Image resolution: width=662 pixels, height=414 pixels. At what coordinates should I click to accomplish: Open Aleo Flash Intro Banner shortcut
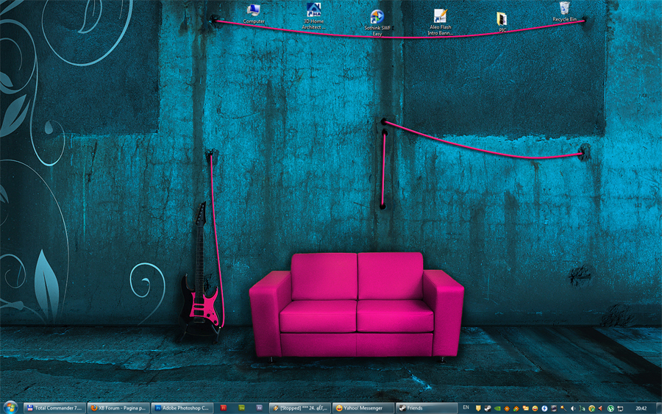(440, 22)
